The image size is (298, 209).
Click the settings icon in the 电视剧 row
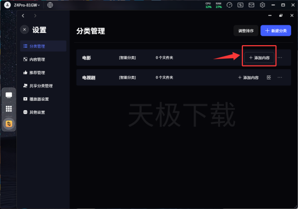tap(269, 78)
